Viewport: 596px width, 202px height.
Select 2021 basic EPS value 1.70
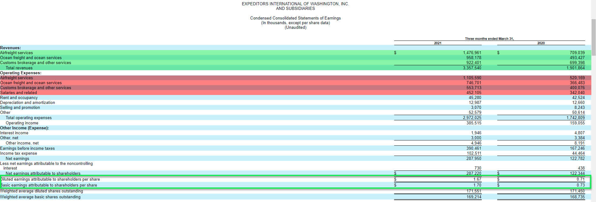coord(477,185)
